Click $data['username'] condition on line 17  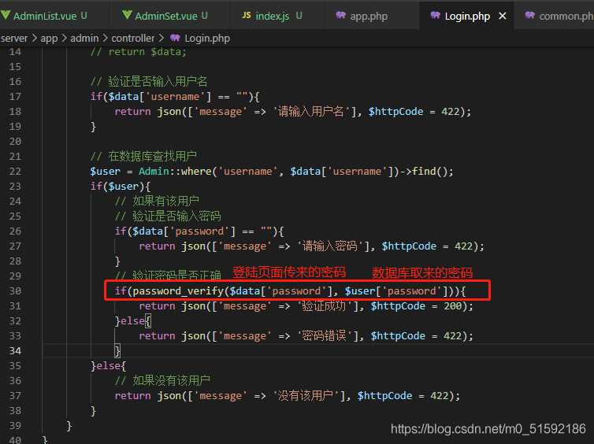[159, 97]
